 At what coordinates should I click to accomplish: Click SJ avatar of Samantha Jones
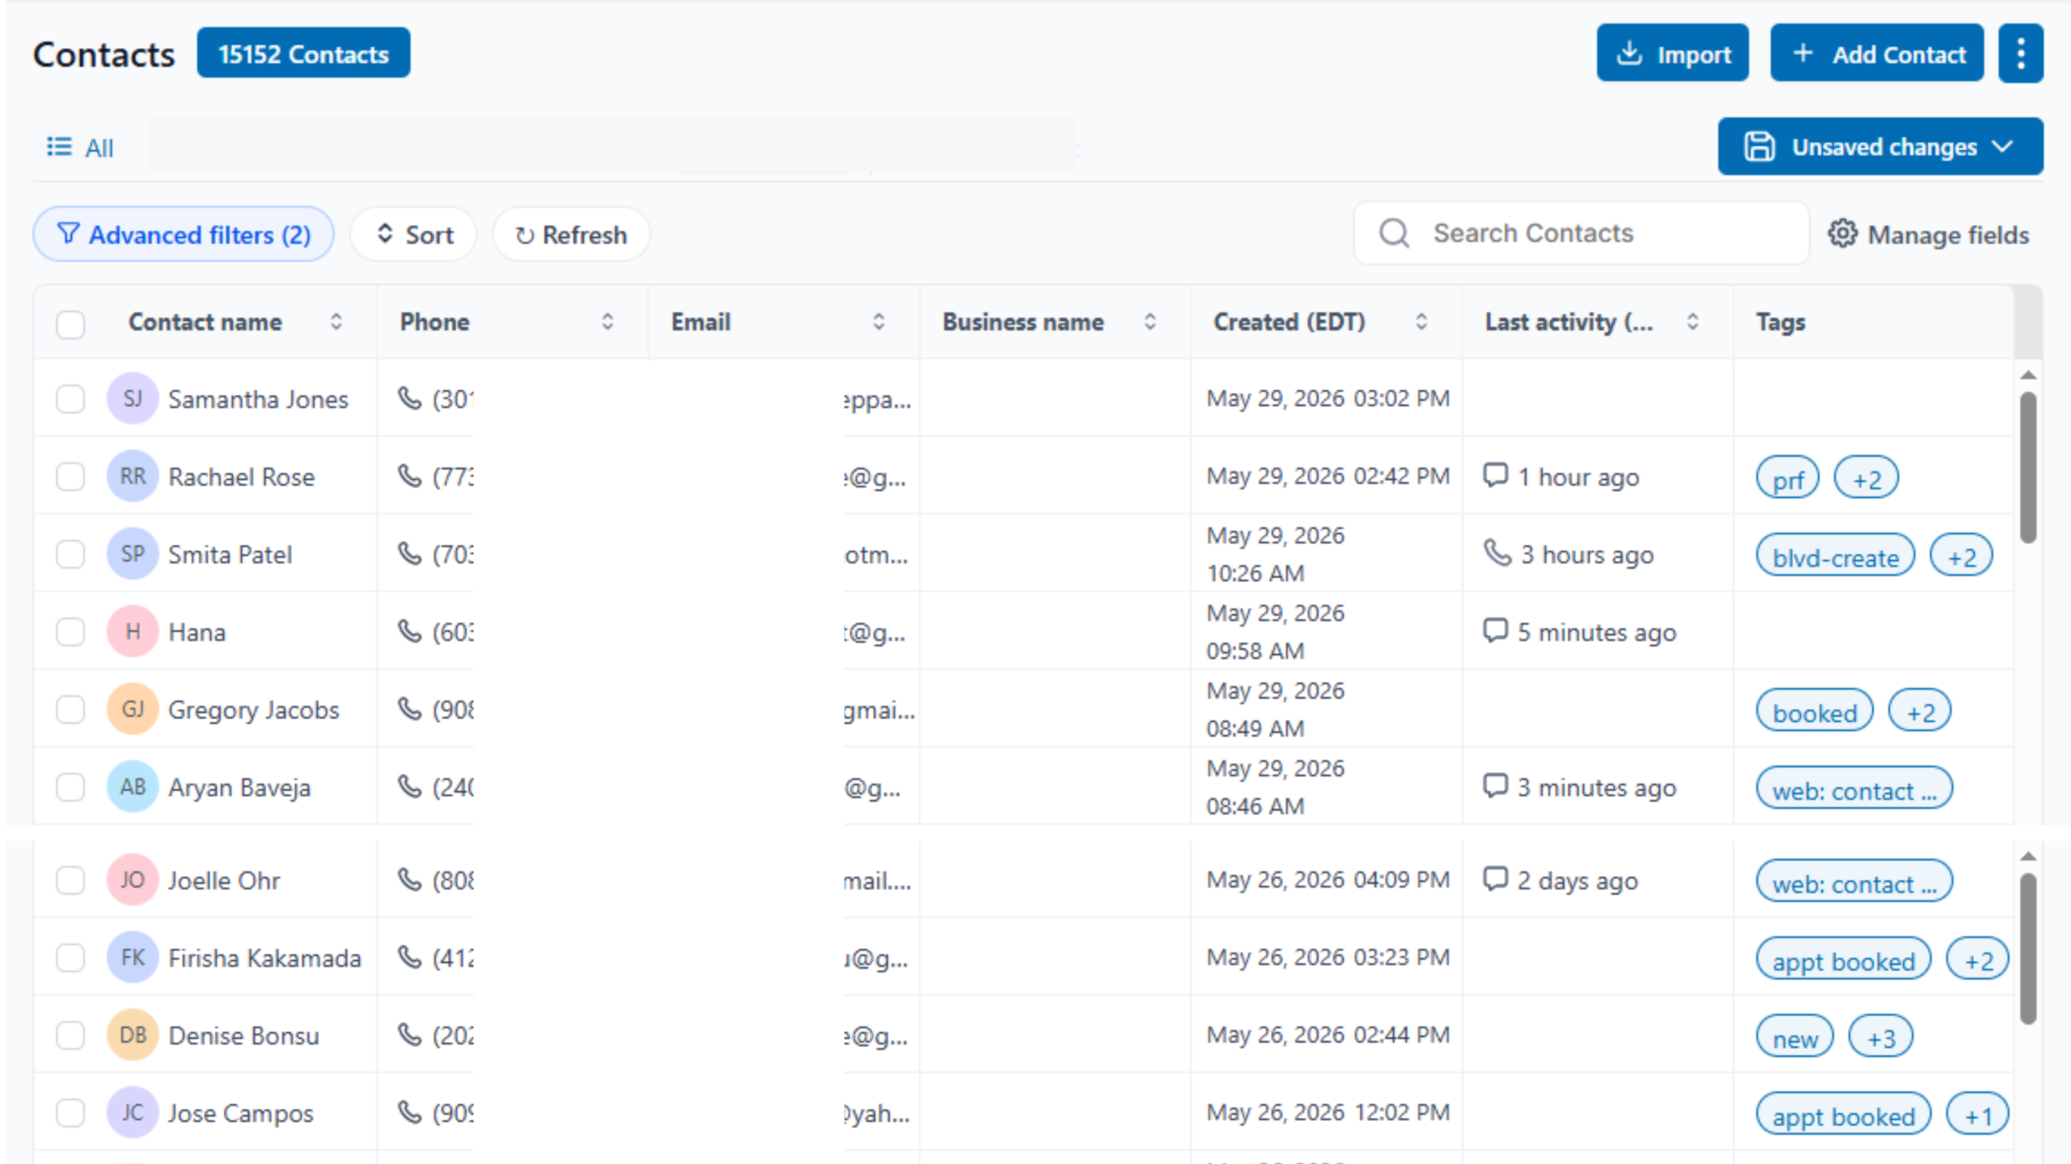(x=133, y=398)
